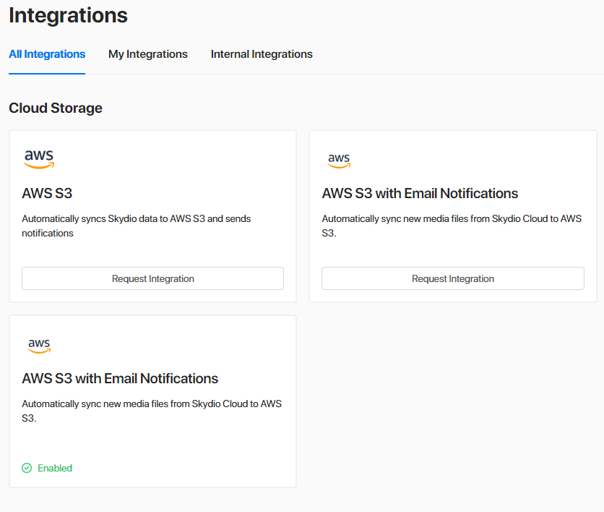Screen dimensions: 604x512
Task: Open the Internal Integrations tab
Action: 262,54
